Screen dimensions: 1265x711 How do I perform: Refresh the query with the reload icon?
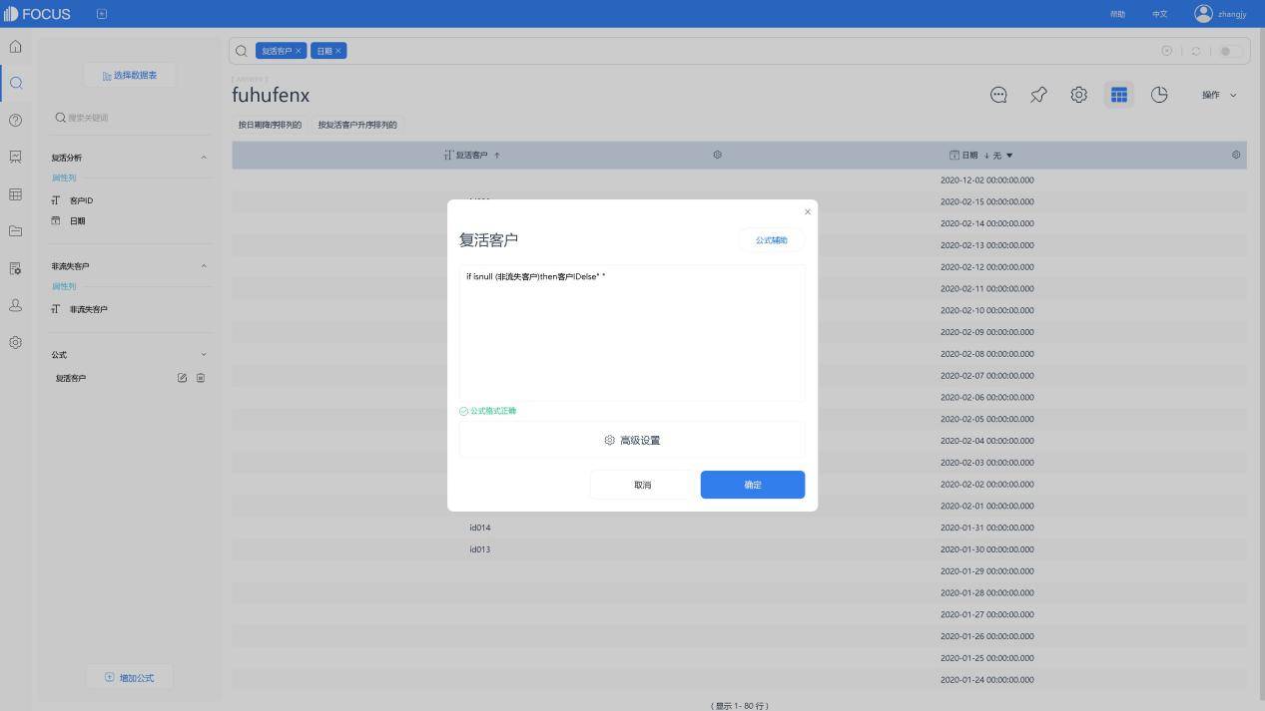coord(1196,51)
